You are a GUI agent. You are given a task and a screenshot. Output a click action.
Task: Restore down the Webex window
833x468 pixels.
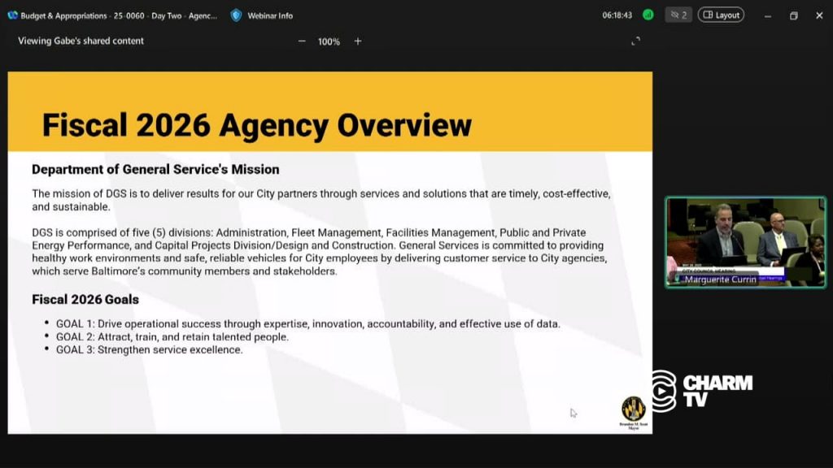click(x=794, y=16)
